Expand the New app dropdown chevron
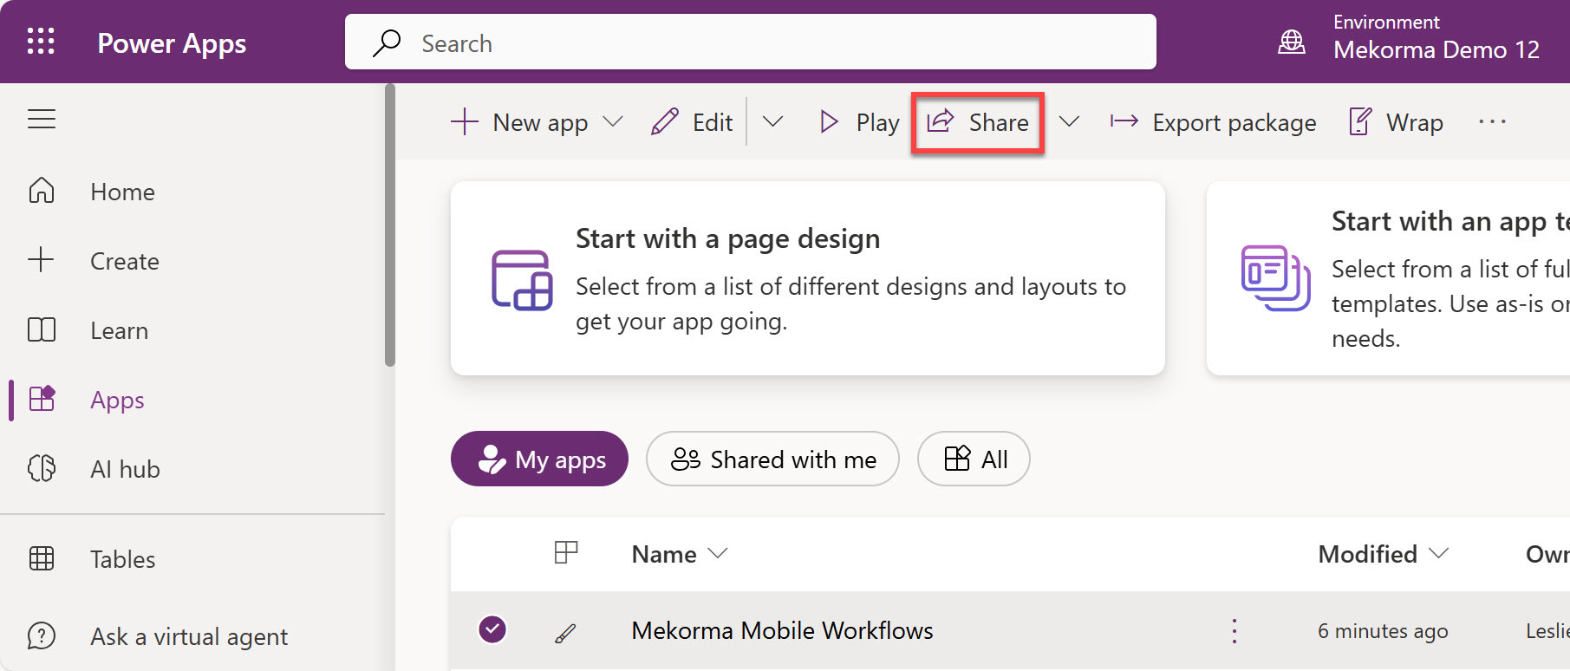 point(613,122)
